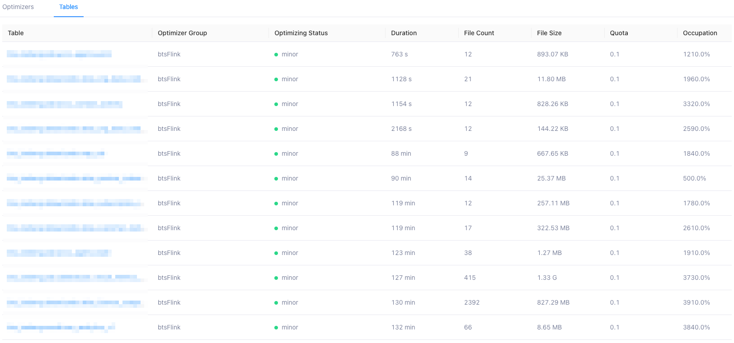
Task: Open the table link with duration 132 min
Action: 61,327
